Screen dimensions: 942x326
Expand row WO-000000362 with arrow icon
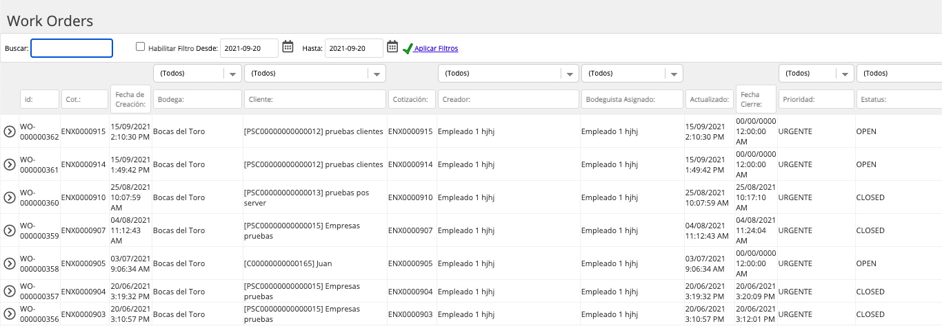[x=10, y=131]
